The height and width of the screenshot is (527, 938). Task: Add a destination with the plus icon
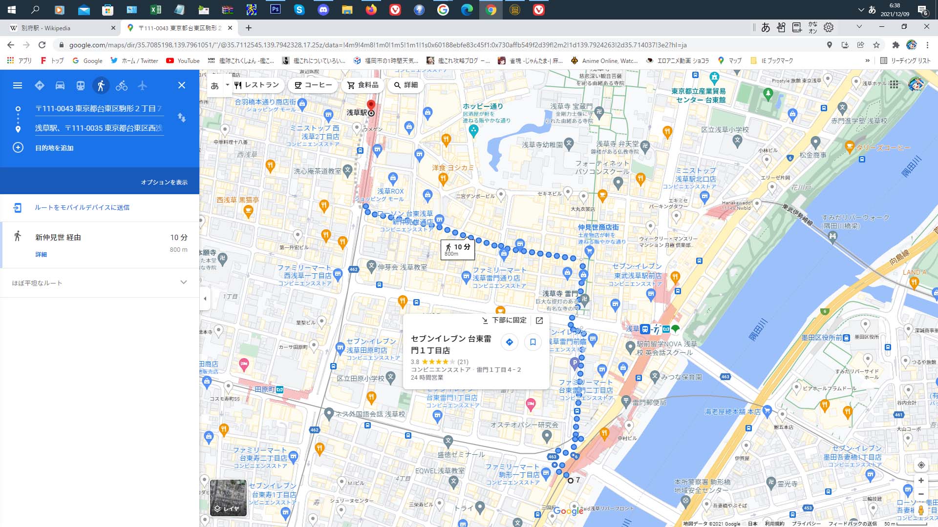click(x=18, y=147)
